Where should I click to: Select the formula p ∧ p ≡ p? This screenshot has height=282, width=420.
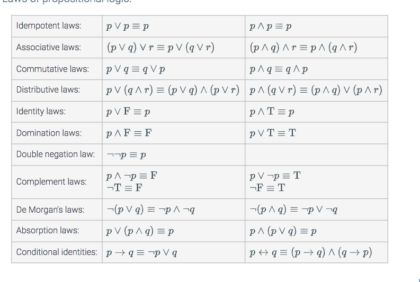pyautogui.click(x=270, y=26)
